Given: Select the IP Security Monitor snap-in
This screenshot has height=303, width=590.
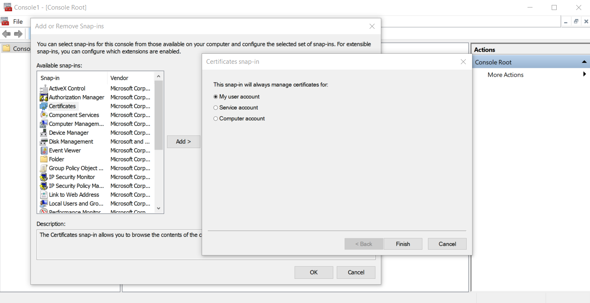Looking at the screenshot, I should 43,177.
